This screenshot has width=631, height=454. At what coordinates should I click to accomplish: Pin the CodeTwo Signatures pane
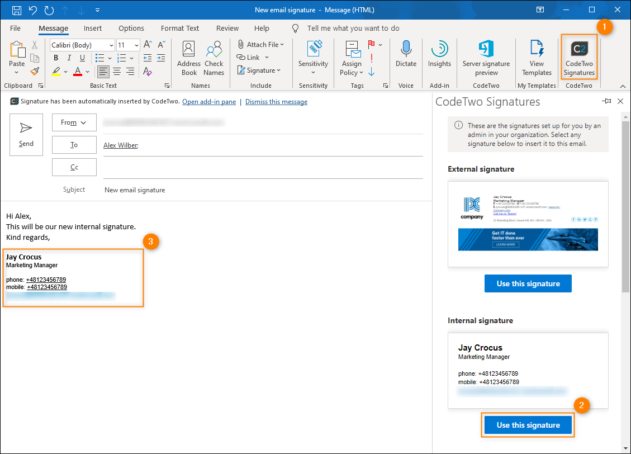pyautogui.click(x=606, y=101)
